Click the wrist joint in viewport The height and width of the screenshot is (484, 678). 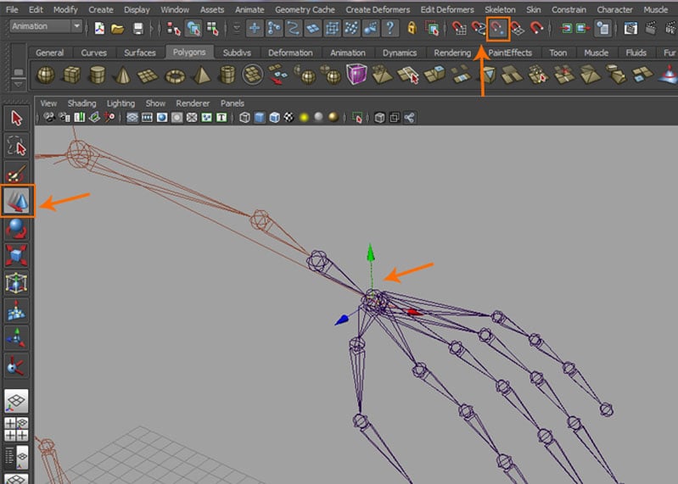(372, 299)
